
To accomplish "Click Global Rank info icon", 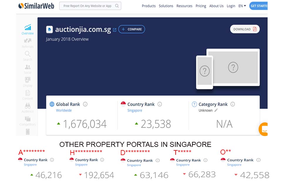I will tap(85, 104).
